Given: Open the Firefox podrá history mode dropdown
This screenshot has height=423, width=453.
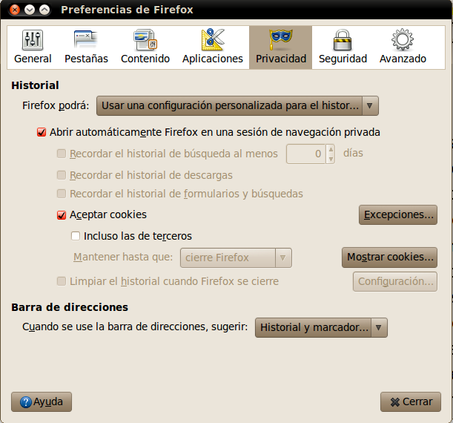Looking at the screenshot, I should pos(237,106).
